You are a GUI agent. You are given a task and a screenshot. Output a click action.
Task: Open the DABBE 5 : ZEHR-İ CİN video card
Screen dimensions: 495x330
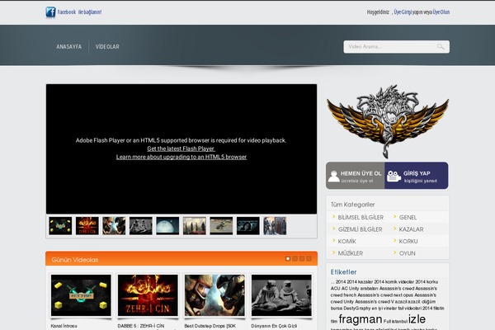(148, 295)
